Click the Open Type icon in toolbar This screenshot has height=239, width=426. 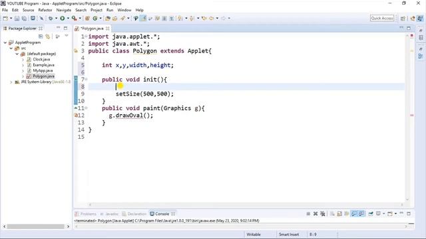108,18
